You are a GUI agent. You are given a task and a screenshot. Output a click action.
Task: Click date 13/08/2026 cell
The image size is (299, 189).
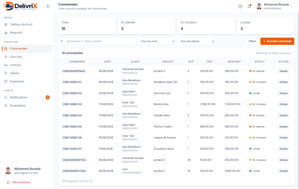point(106,93)
